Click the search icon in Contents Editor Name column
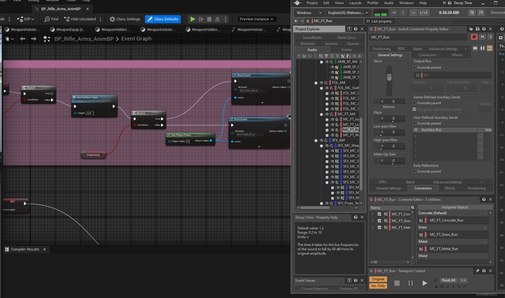Screen dimensions: 505x298 pyautogui.click(x=412, y=208)
